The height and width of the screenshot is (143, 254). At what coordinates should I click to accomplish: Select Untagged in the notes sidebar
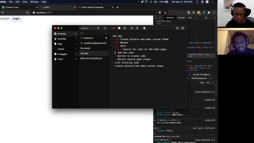[65, 54]
